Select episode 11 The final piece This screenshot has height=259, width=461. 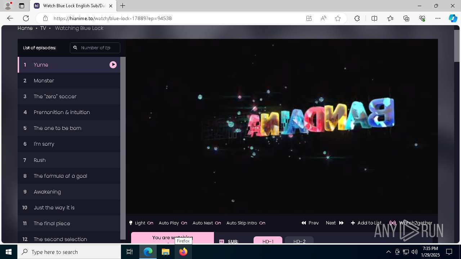(x=69, y=223)
